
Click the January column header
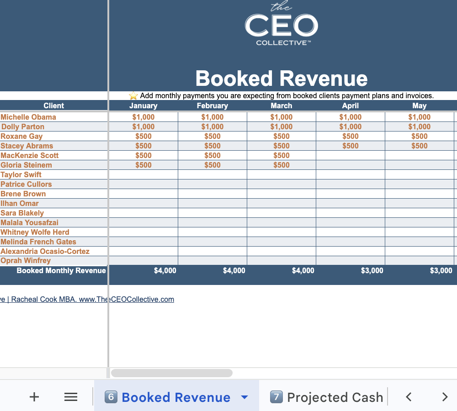143,105
